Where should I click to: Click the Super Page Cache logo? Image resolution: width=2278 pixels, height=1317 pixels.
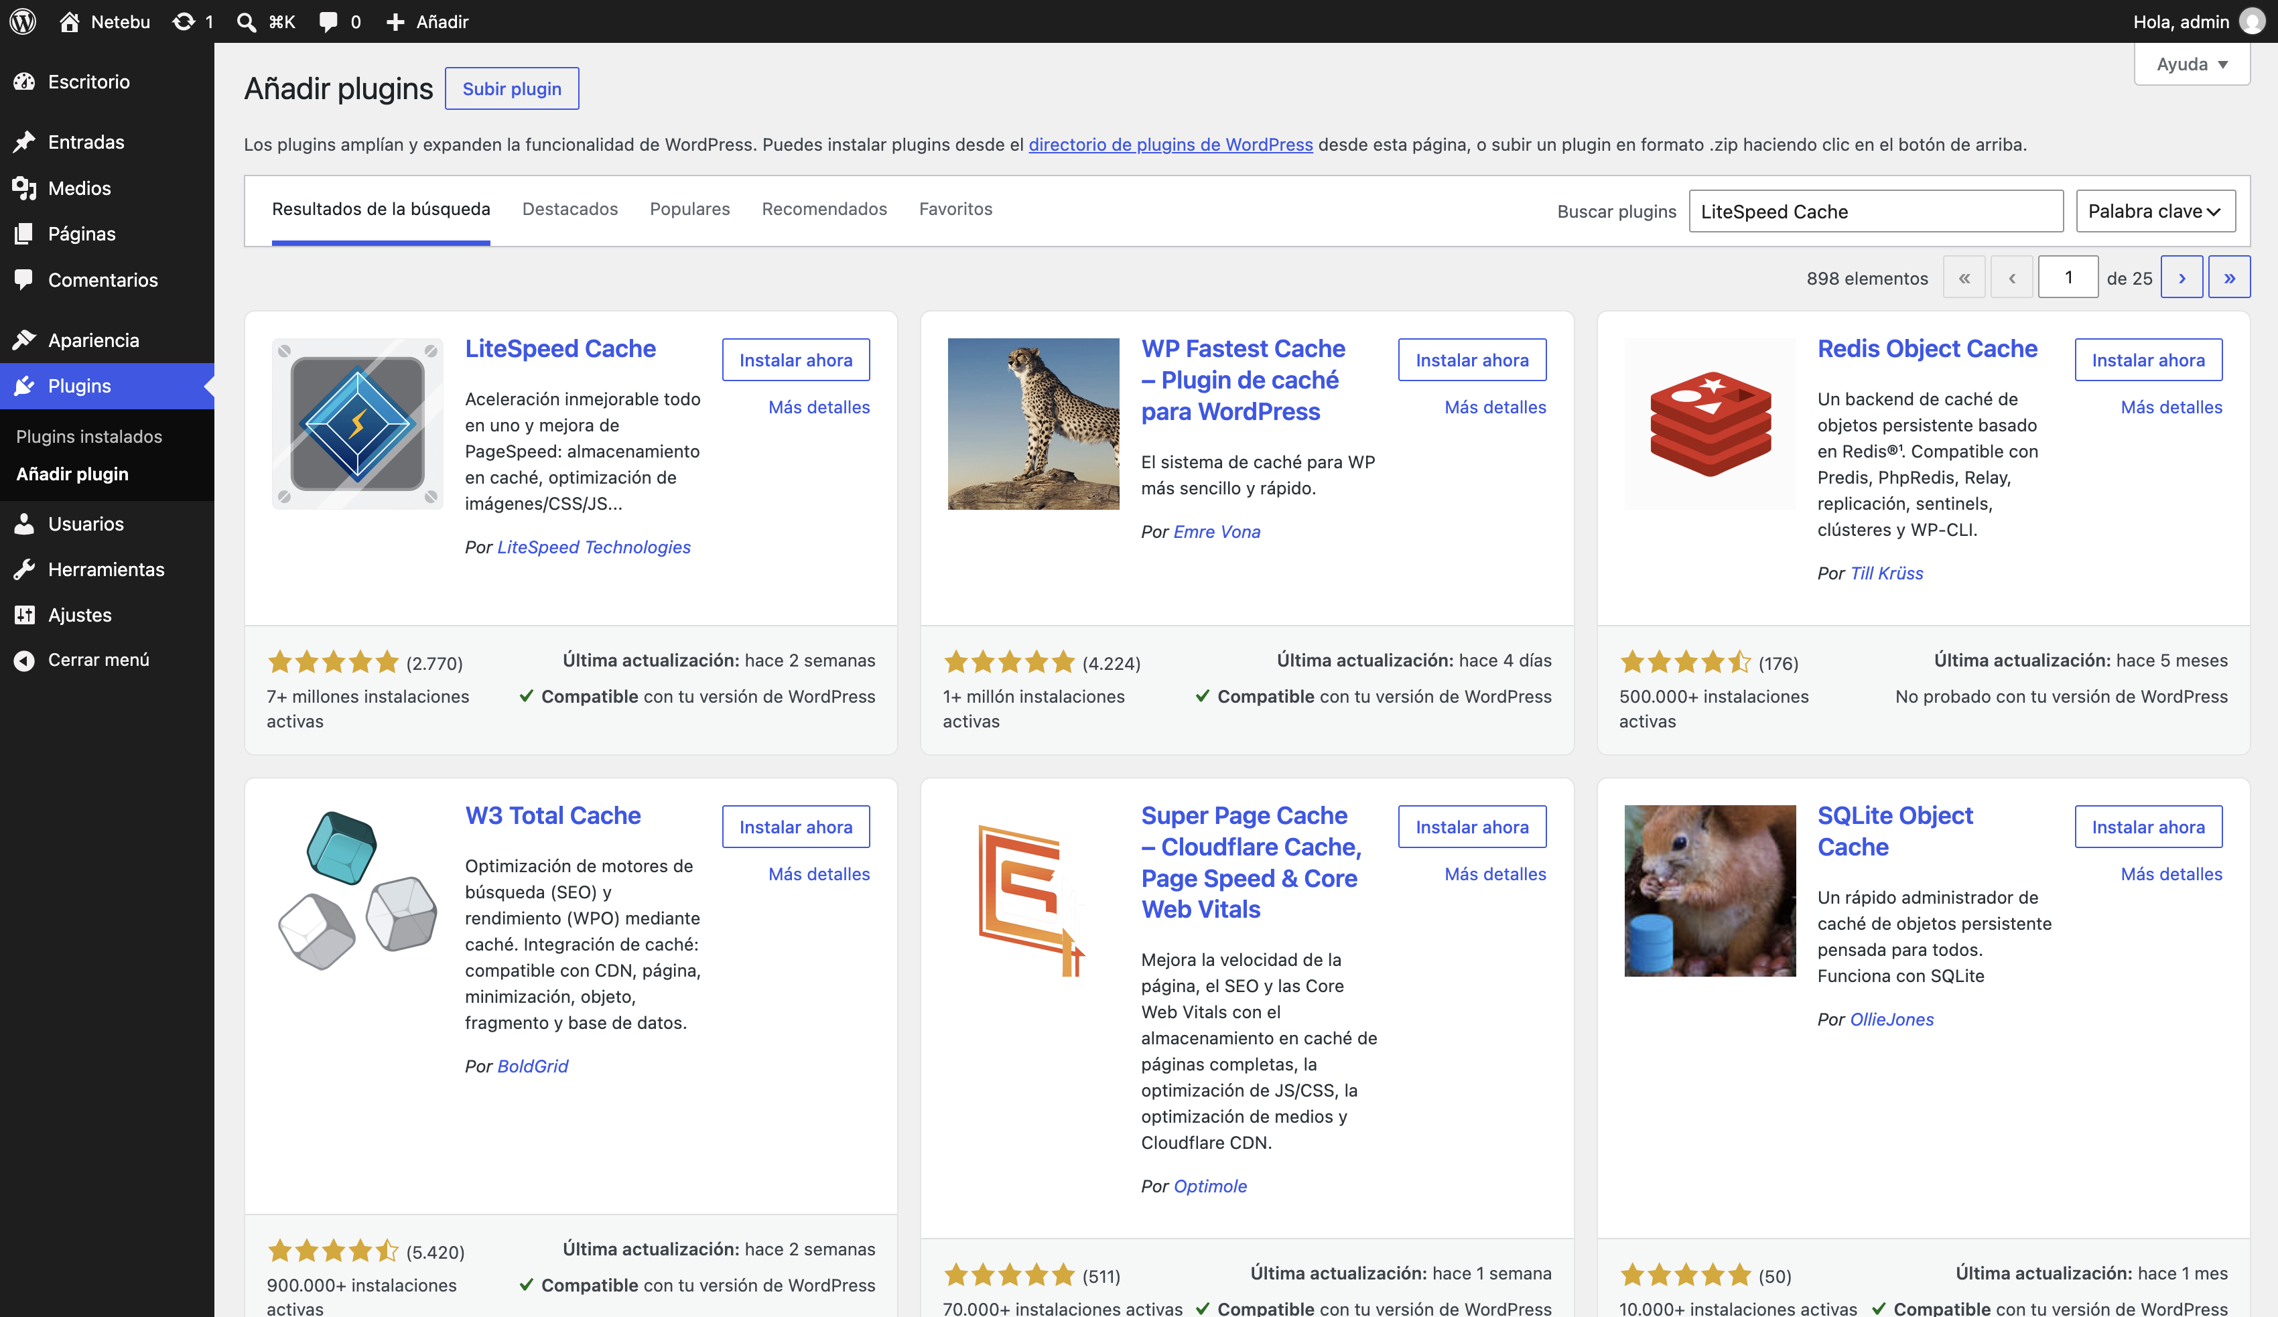point(1033,890)
